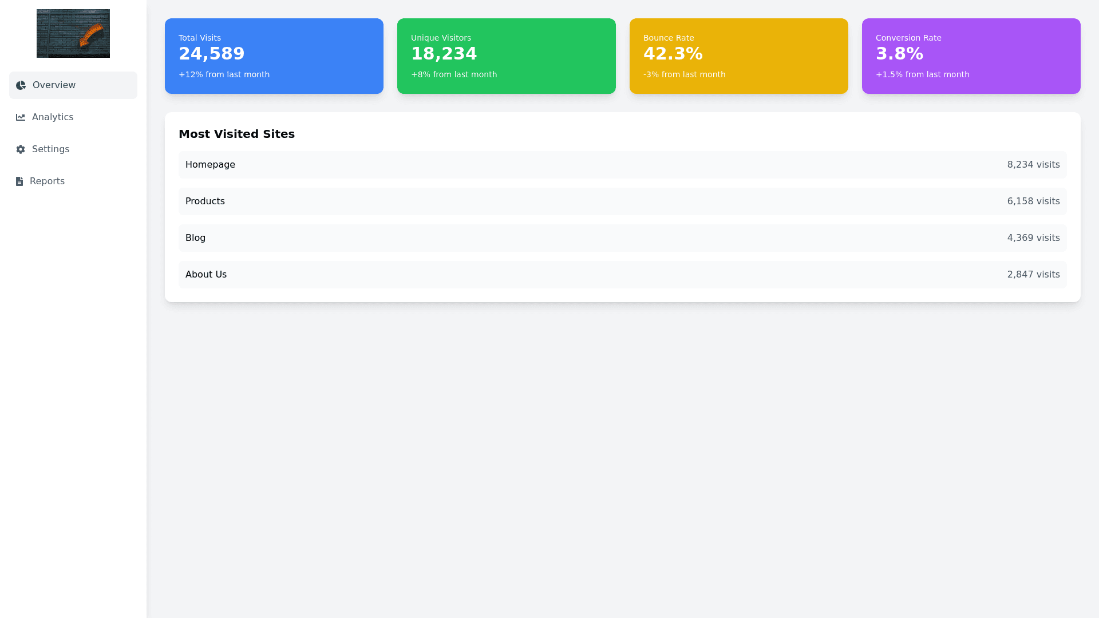Click the logo image in sidebar
This screenshot has width=1099, height=618.
tap(73, 33)
